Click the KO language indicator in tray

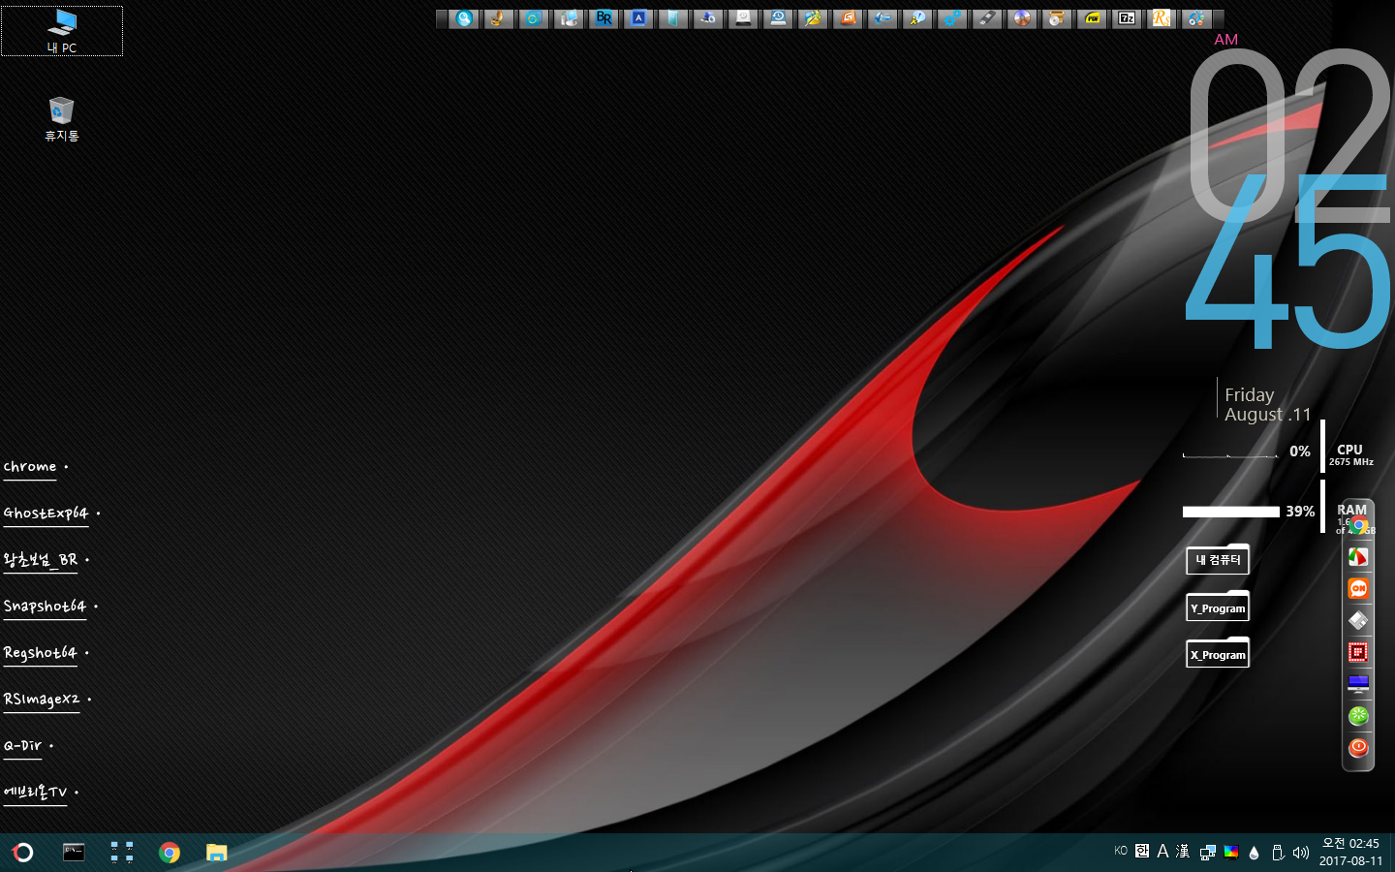1121,851
